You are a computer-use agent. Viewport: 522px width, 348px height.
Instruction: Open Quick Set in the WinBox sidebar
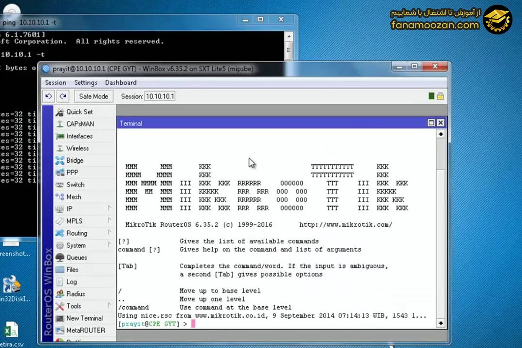tap(85, 112)
